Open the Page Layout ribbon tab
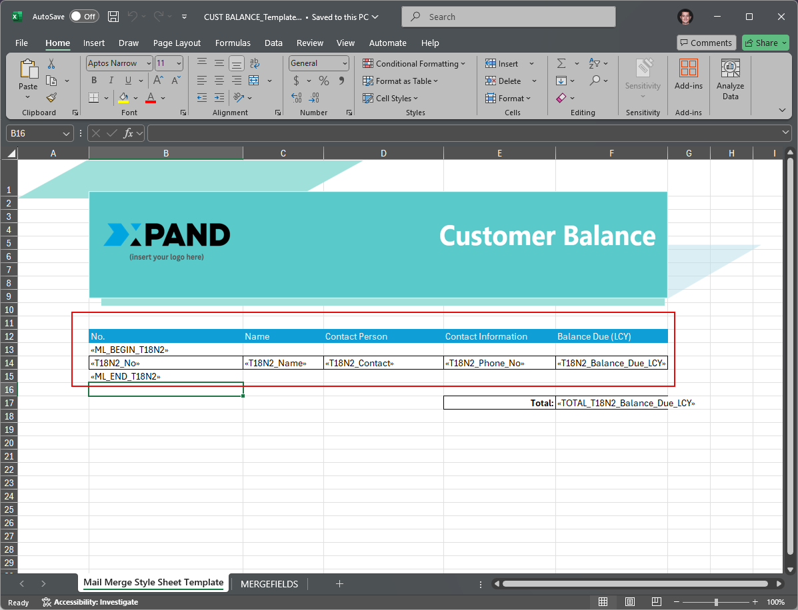The width and height of the screenshot is (798, 610). tap(177, 43)
